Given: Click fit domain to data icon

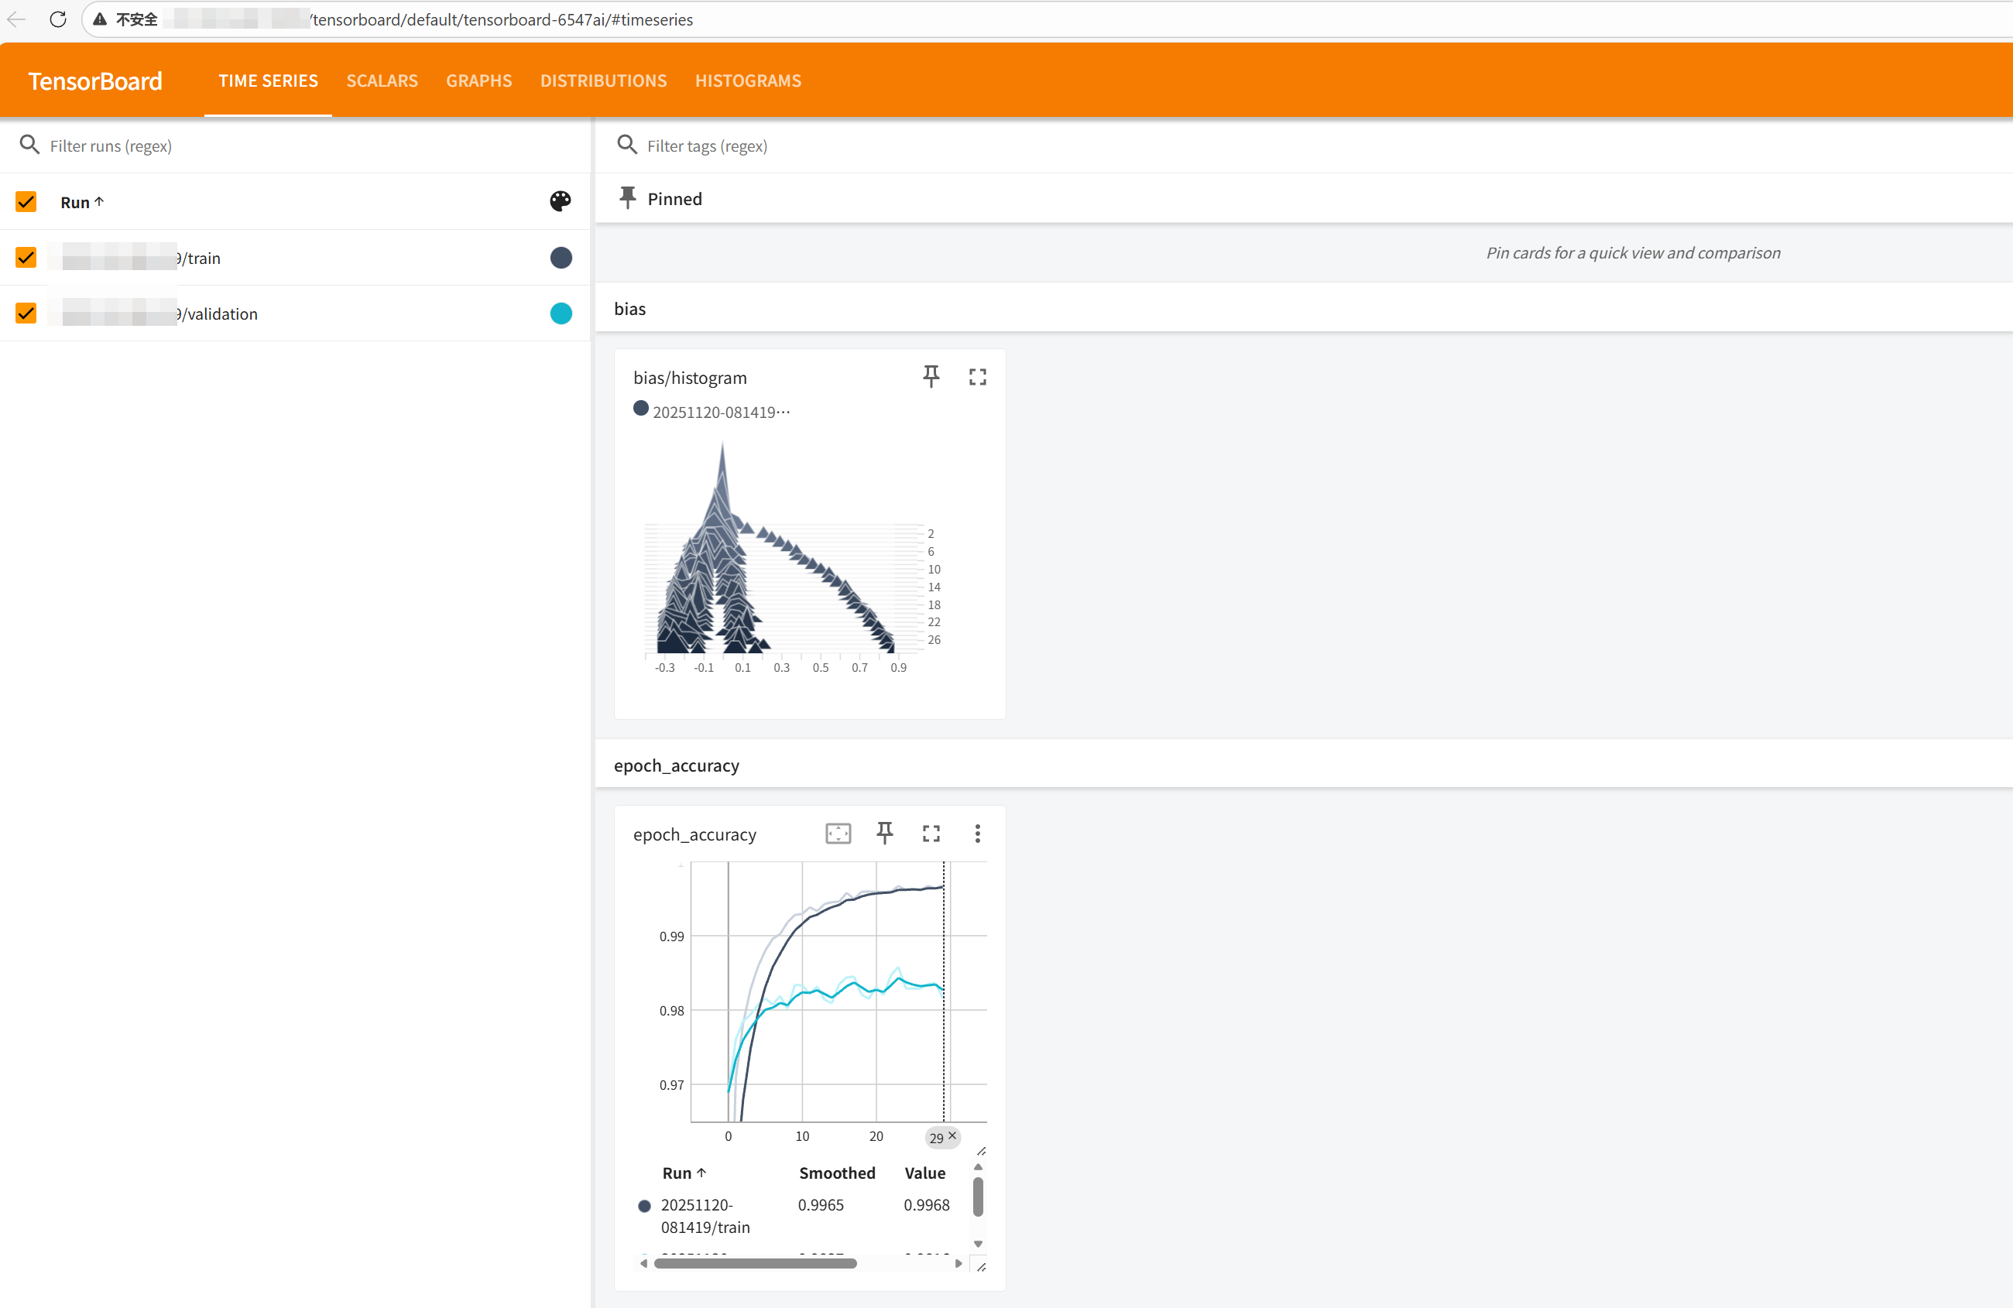Looking at the screenshot, I should [838, 834].
